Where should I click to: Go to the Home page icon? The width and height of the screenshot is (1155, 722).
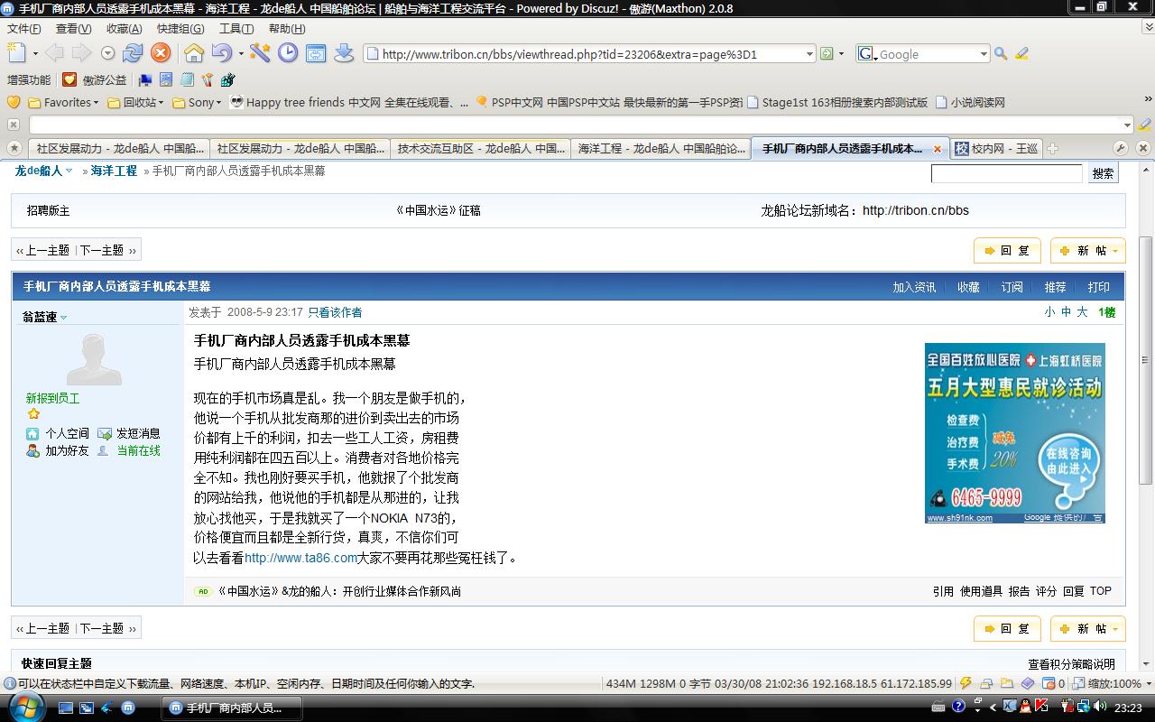193,53
